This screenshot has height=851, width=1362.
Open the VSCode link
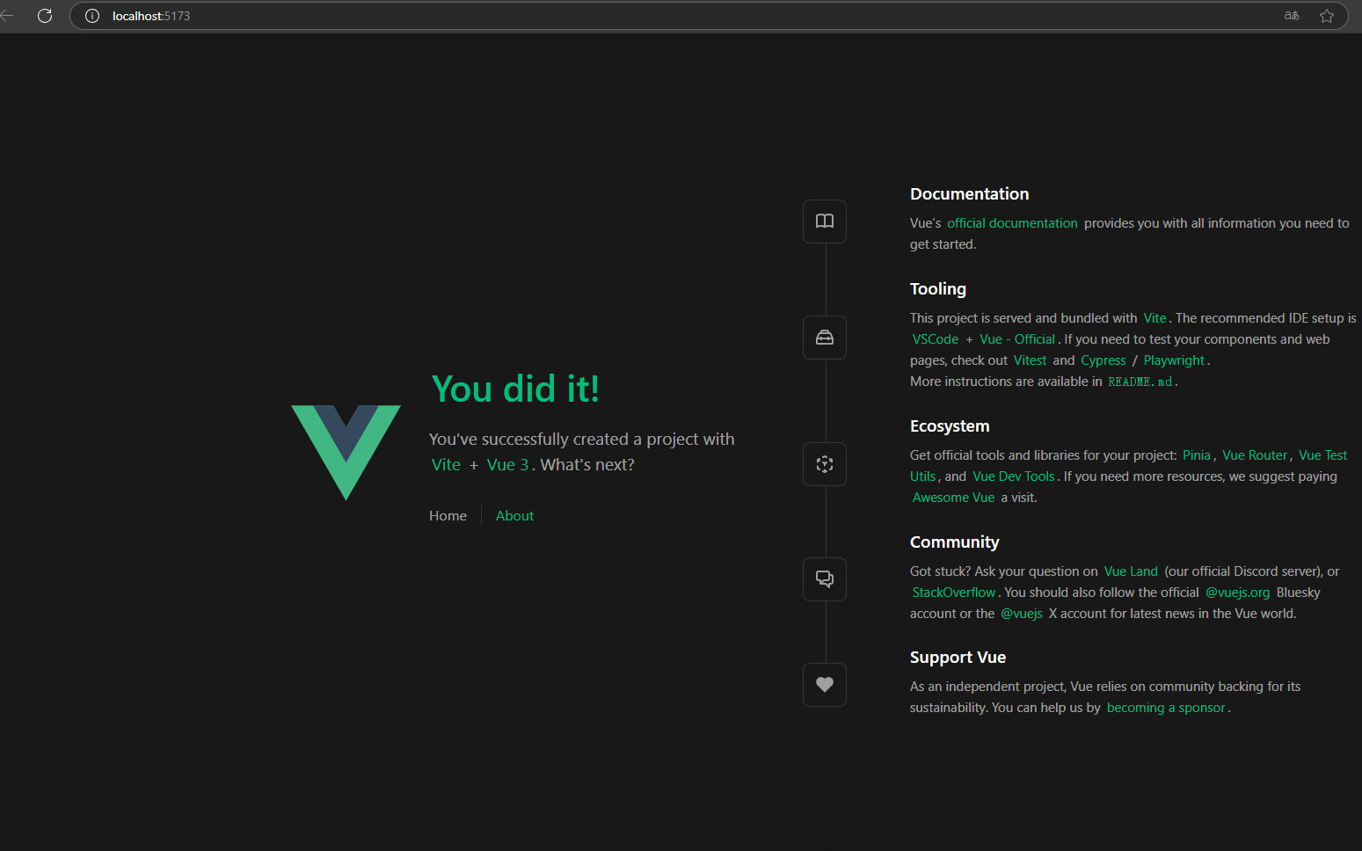pos(936,339)
